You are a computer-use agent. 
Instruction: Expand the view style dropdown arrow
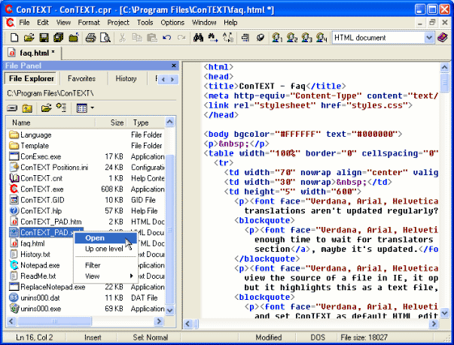(x=93, y=108)
